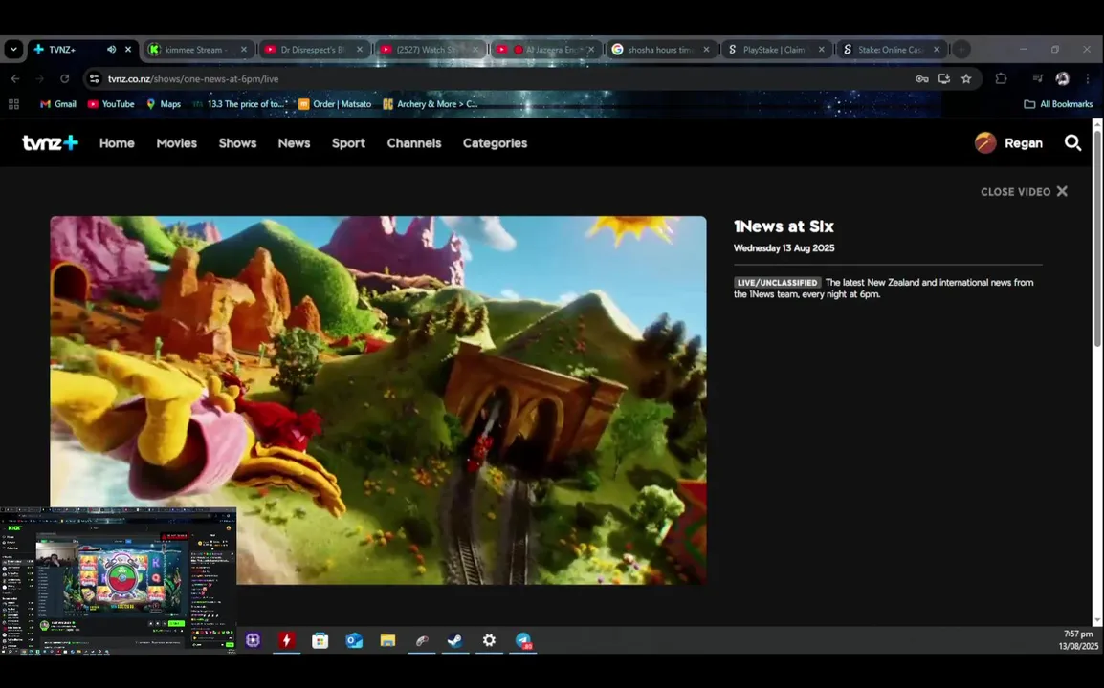Open Movies in TVNZ+ navigation
The width and height of the screenshot is (1104, 688).
pyautogui.click(x=177, y=142)
